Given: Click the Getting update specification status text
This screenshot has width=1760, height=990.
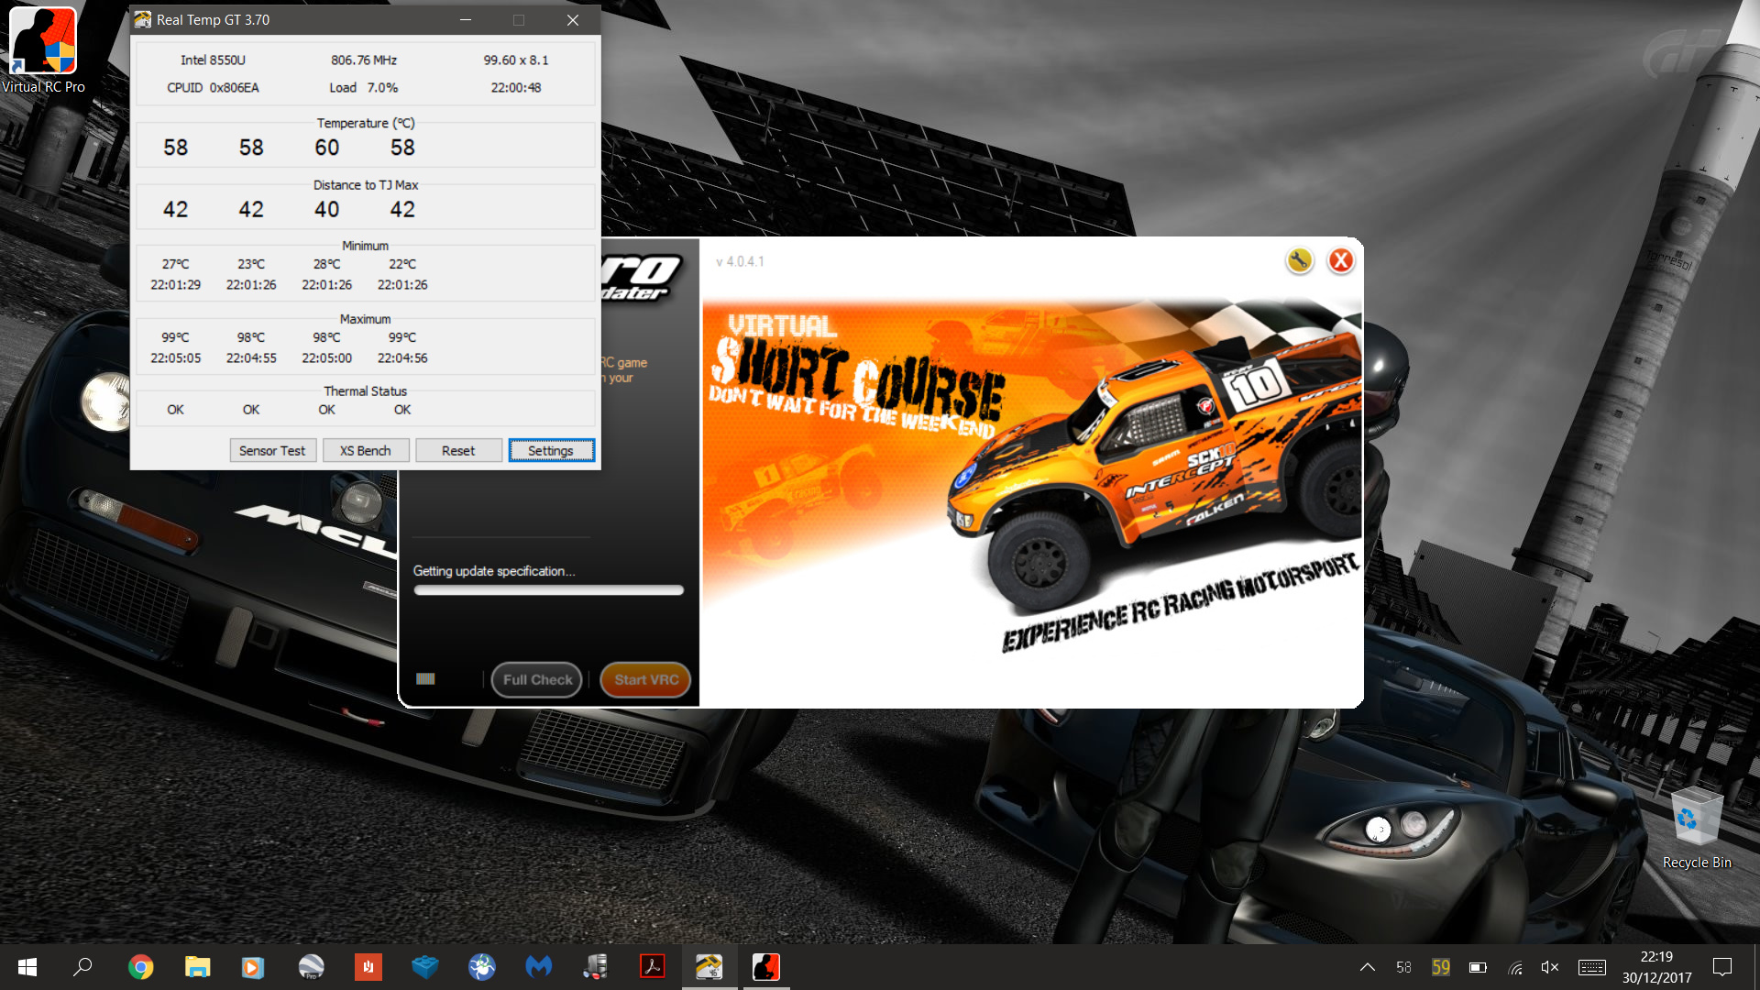Looking at the screenshot, I should coord(494,570).
